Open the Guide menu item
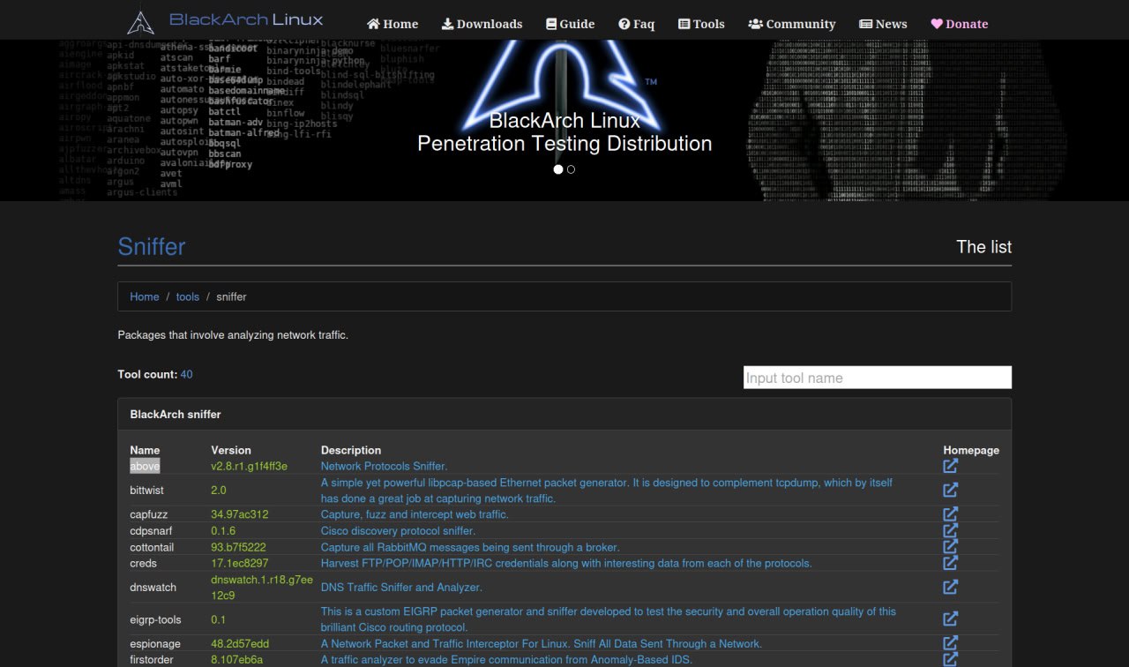The image size is (1129, 667). [x=570, y=24]
